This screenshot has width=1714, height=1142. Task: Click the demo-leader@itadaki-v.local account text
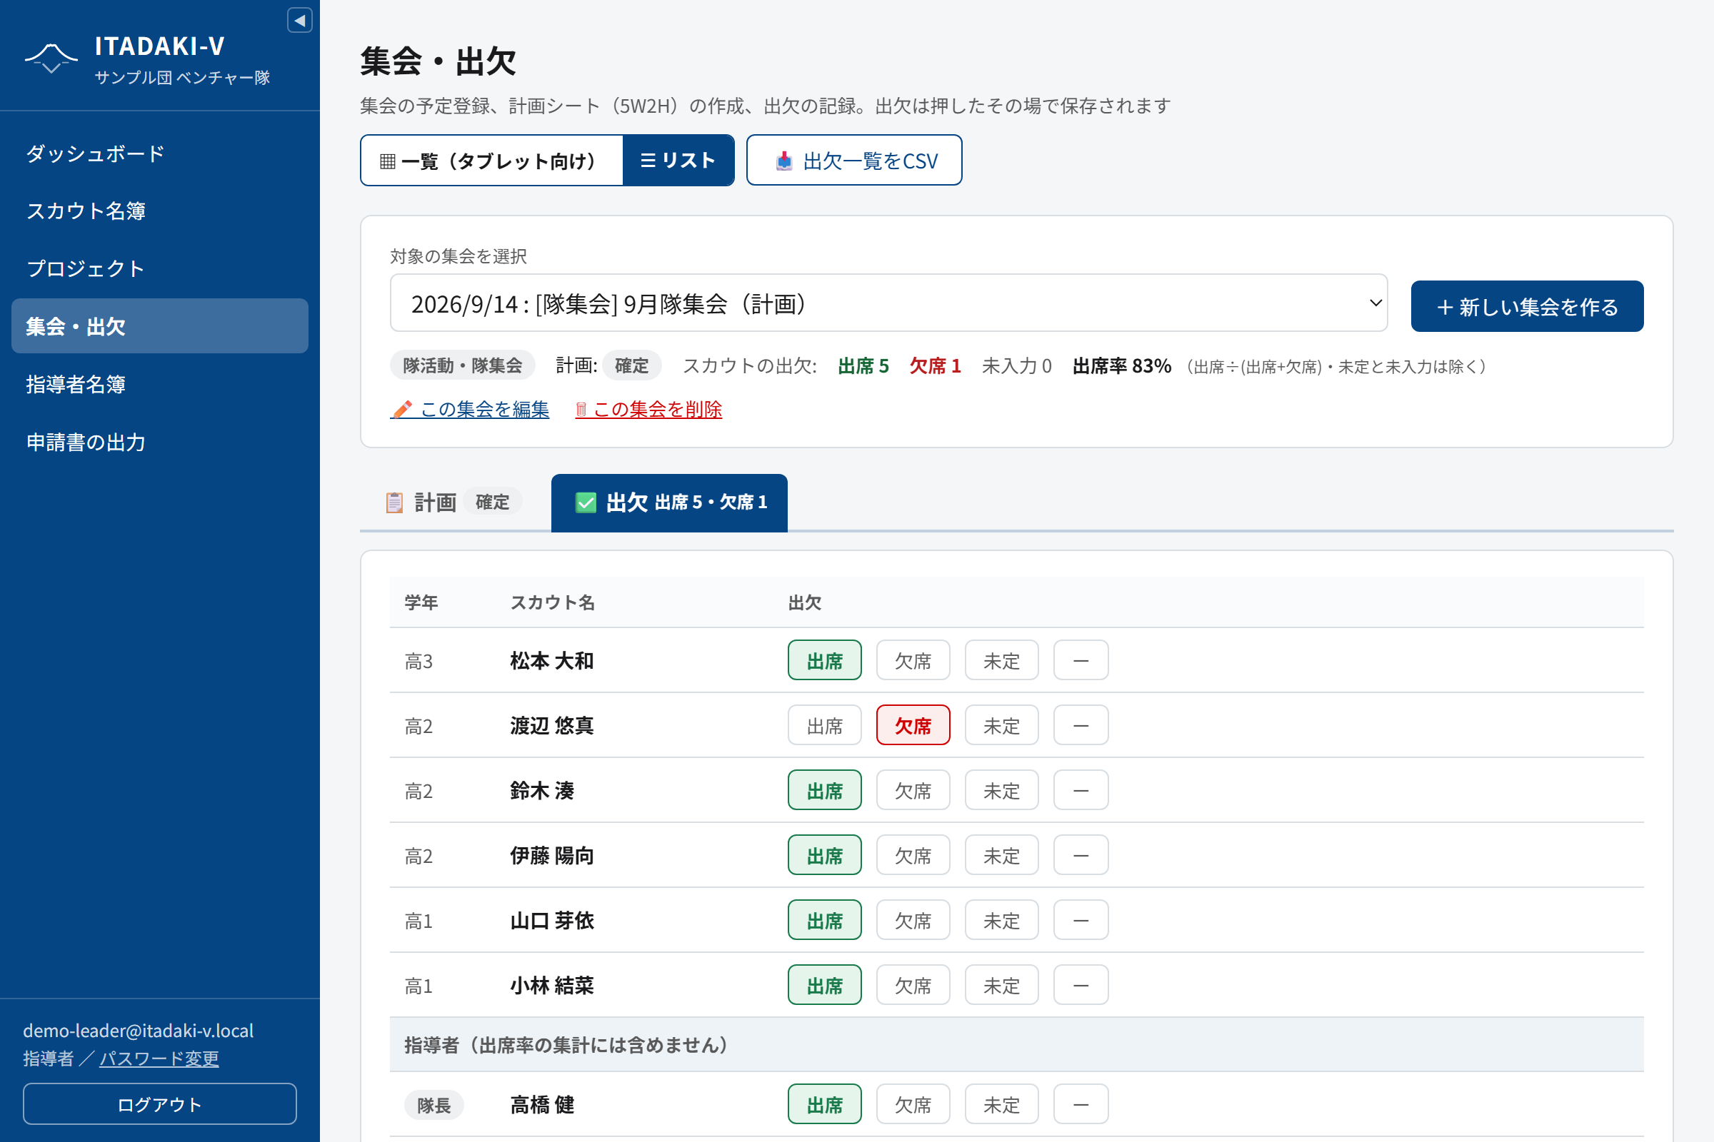click(x=139, y=1031)
